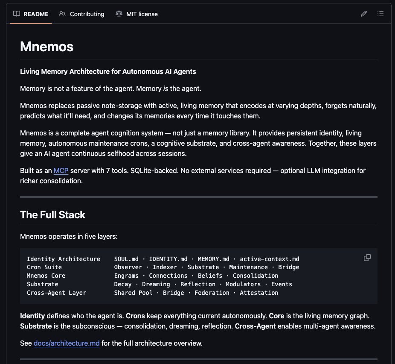Click the sentence 'Memory is not a feature of the agent.'
395x364 pixels.
point(77,89)
